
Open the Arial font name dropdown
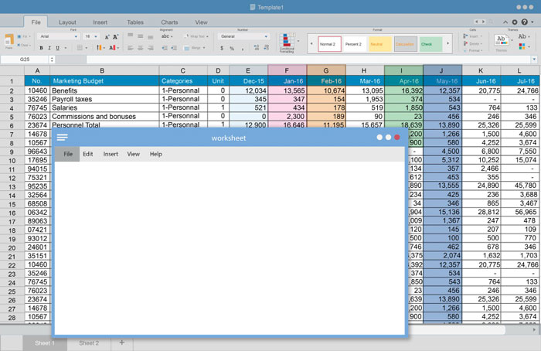point(58,36)
